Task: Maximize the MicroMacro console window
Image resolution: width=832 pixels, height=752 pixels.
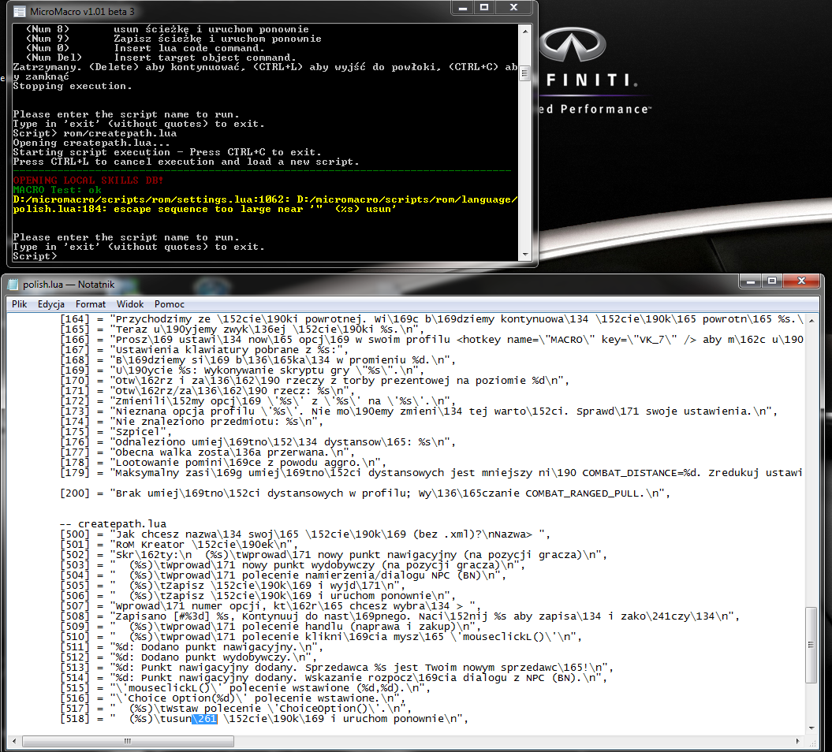Action: pos(484,8)
